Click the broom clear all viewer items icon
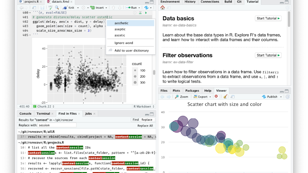308x173 pixels. point(225,97)
